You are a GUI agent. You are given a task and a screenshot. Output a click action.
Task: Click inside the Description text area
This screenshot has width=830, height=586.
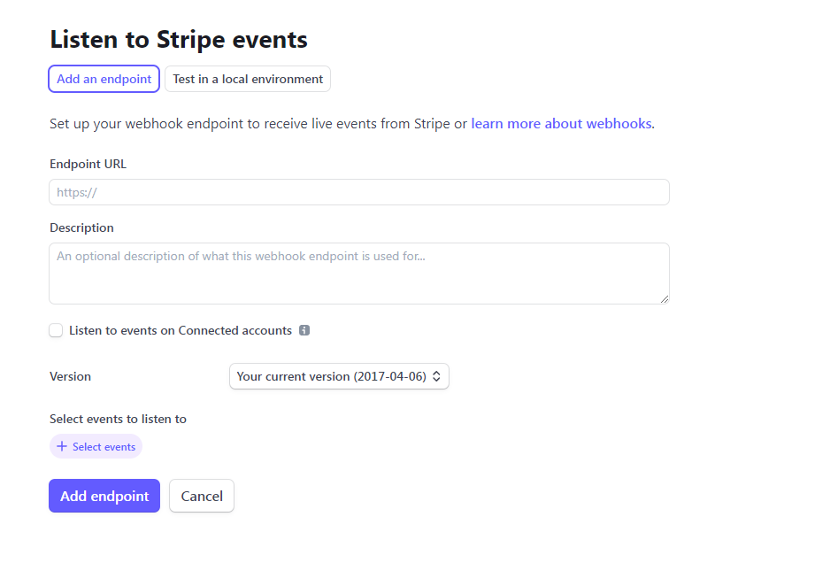tap(359, 273)
